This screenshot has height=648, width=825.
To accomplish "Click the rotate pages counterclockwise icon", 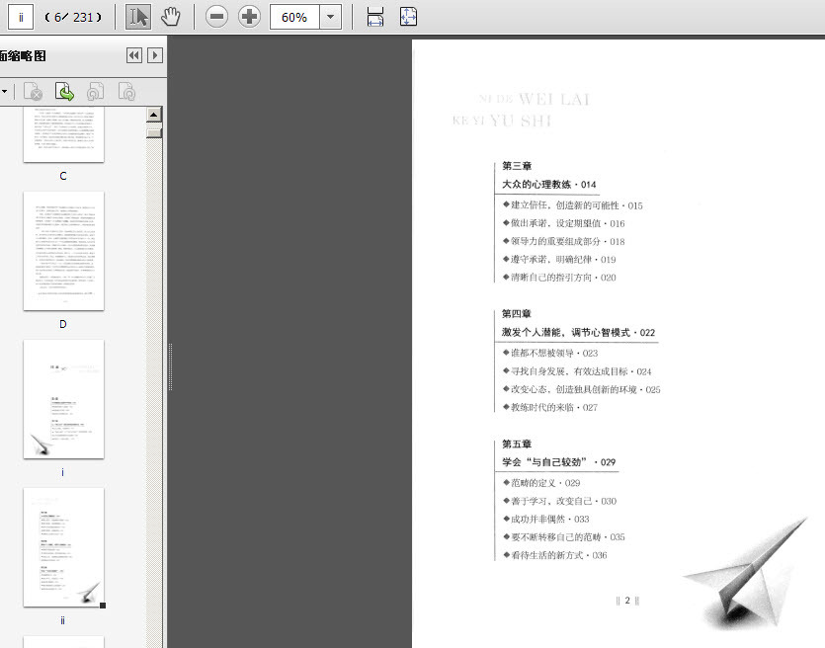I will coord(95,92).
